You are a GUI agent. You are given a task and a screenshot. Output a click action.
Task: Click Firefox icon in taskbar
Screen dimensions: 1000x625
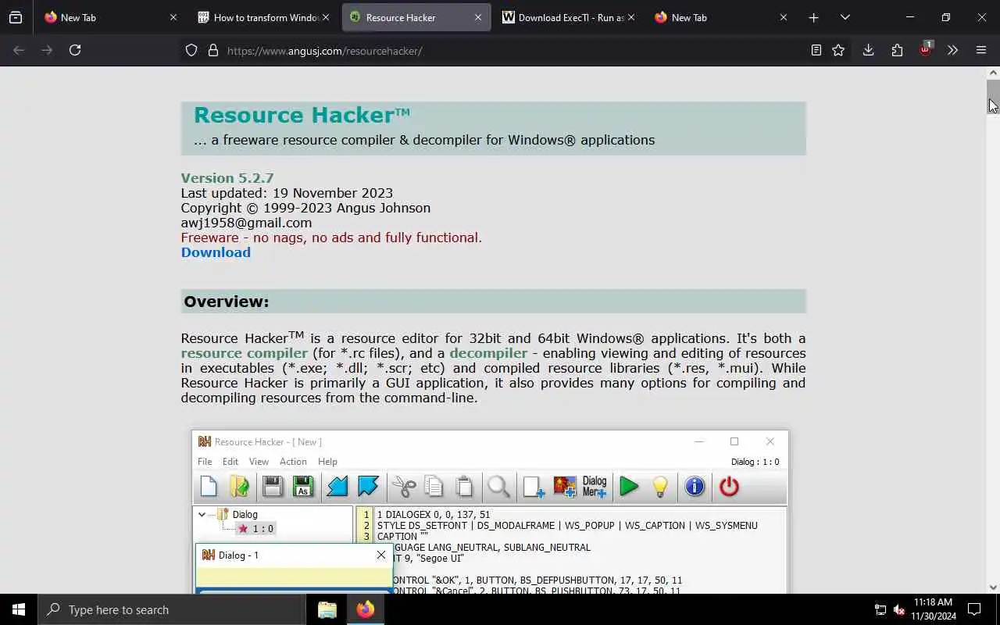click(365, 609)
